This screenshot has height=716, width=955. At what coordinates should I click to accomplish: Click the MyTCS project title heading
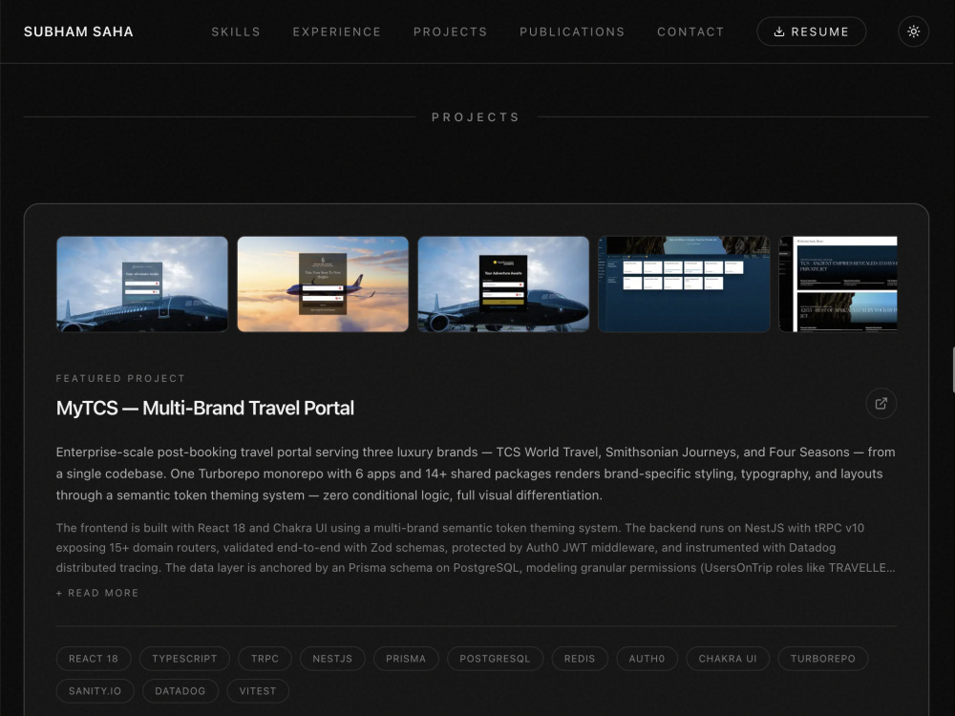click(x=205, y=408)
